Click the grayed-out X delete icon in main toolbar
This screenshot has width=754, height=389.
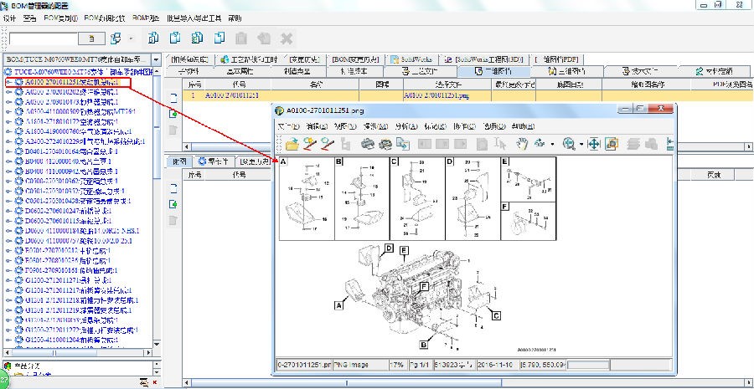click(286, 38)
